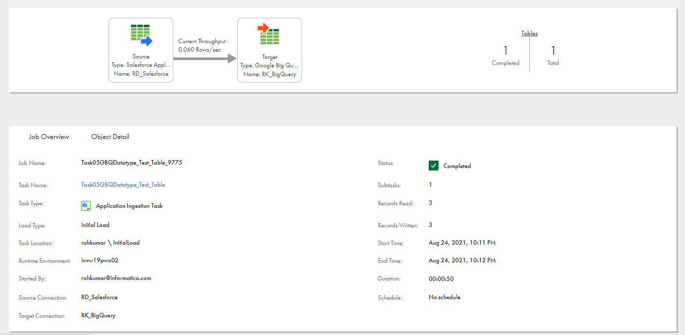
Task: Click the No schedule value
Action: pyautogui.click(x=444, y=297)
